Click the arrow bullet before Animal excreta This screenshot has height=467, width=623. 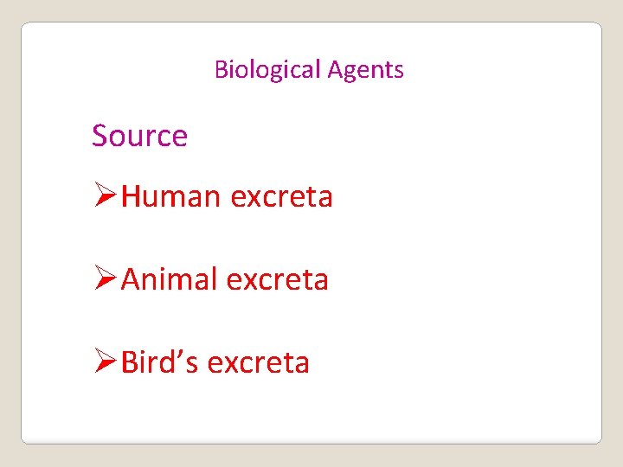tap(106, 278)
